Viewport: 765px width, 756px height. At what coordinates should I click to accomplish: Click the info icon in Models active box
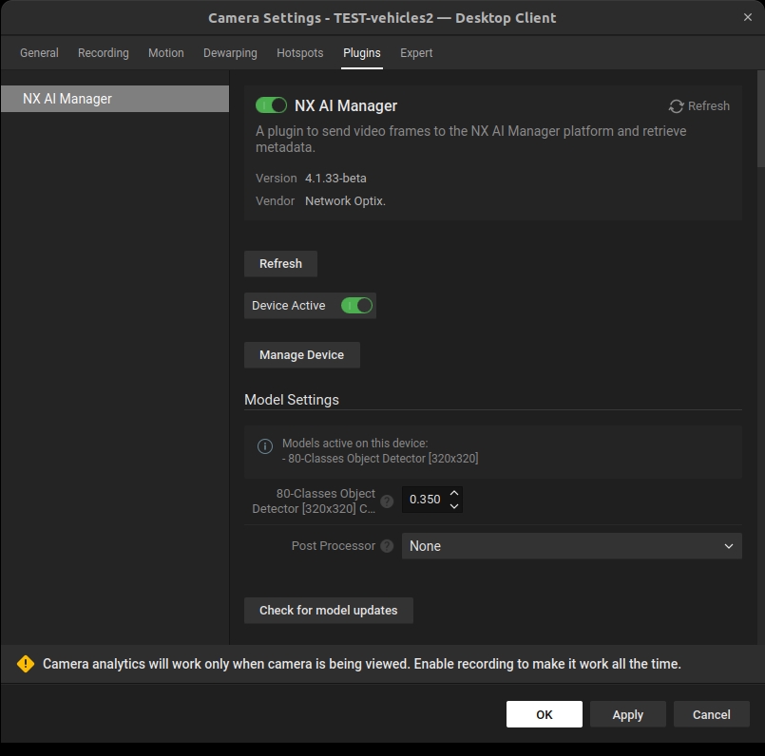point(265,446)
